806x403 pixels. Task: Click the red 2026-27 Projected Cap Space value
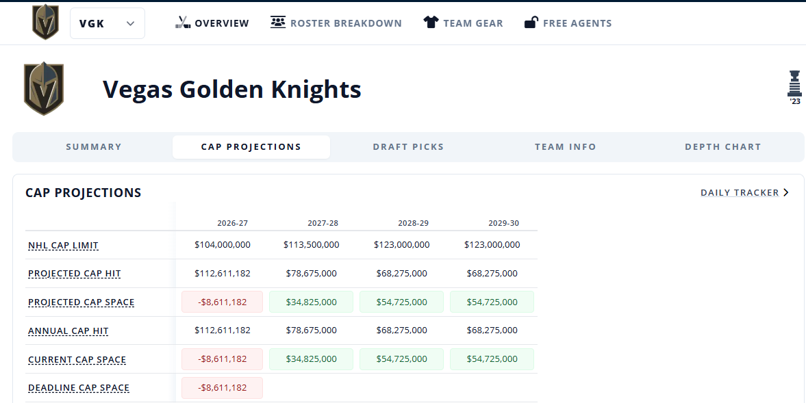click(x=222, y=302)
